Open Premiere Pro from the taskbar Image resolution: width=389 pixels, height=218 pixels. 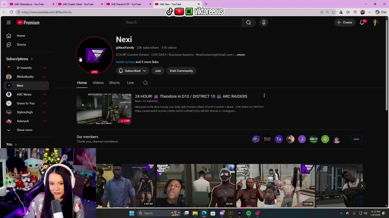point(240,213)
